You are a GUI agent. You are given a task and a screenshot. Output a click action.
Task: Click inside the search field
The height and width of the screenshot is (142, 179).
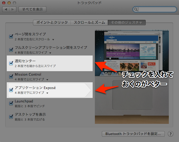[155, 9]
